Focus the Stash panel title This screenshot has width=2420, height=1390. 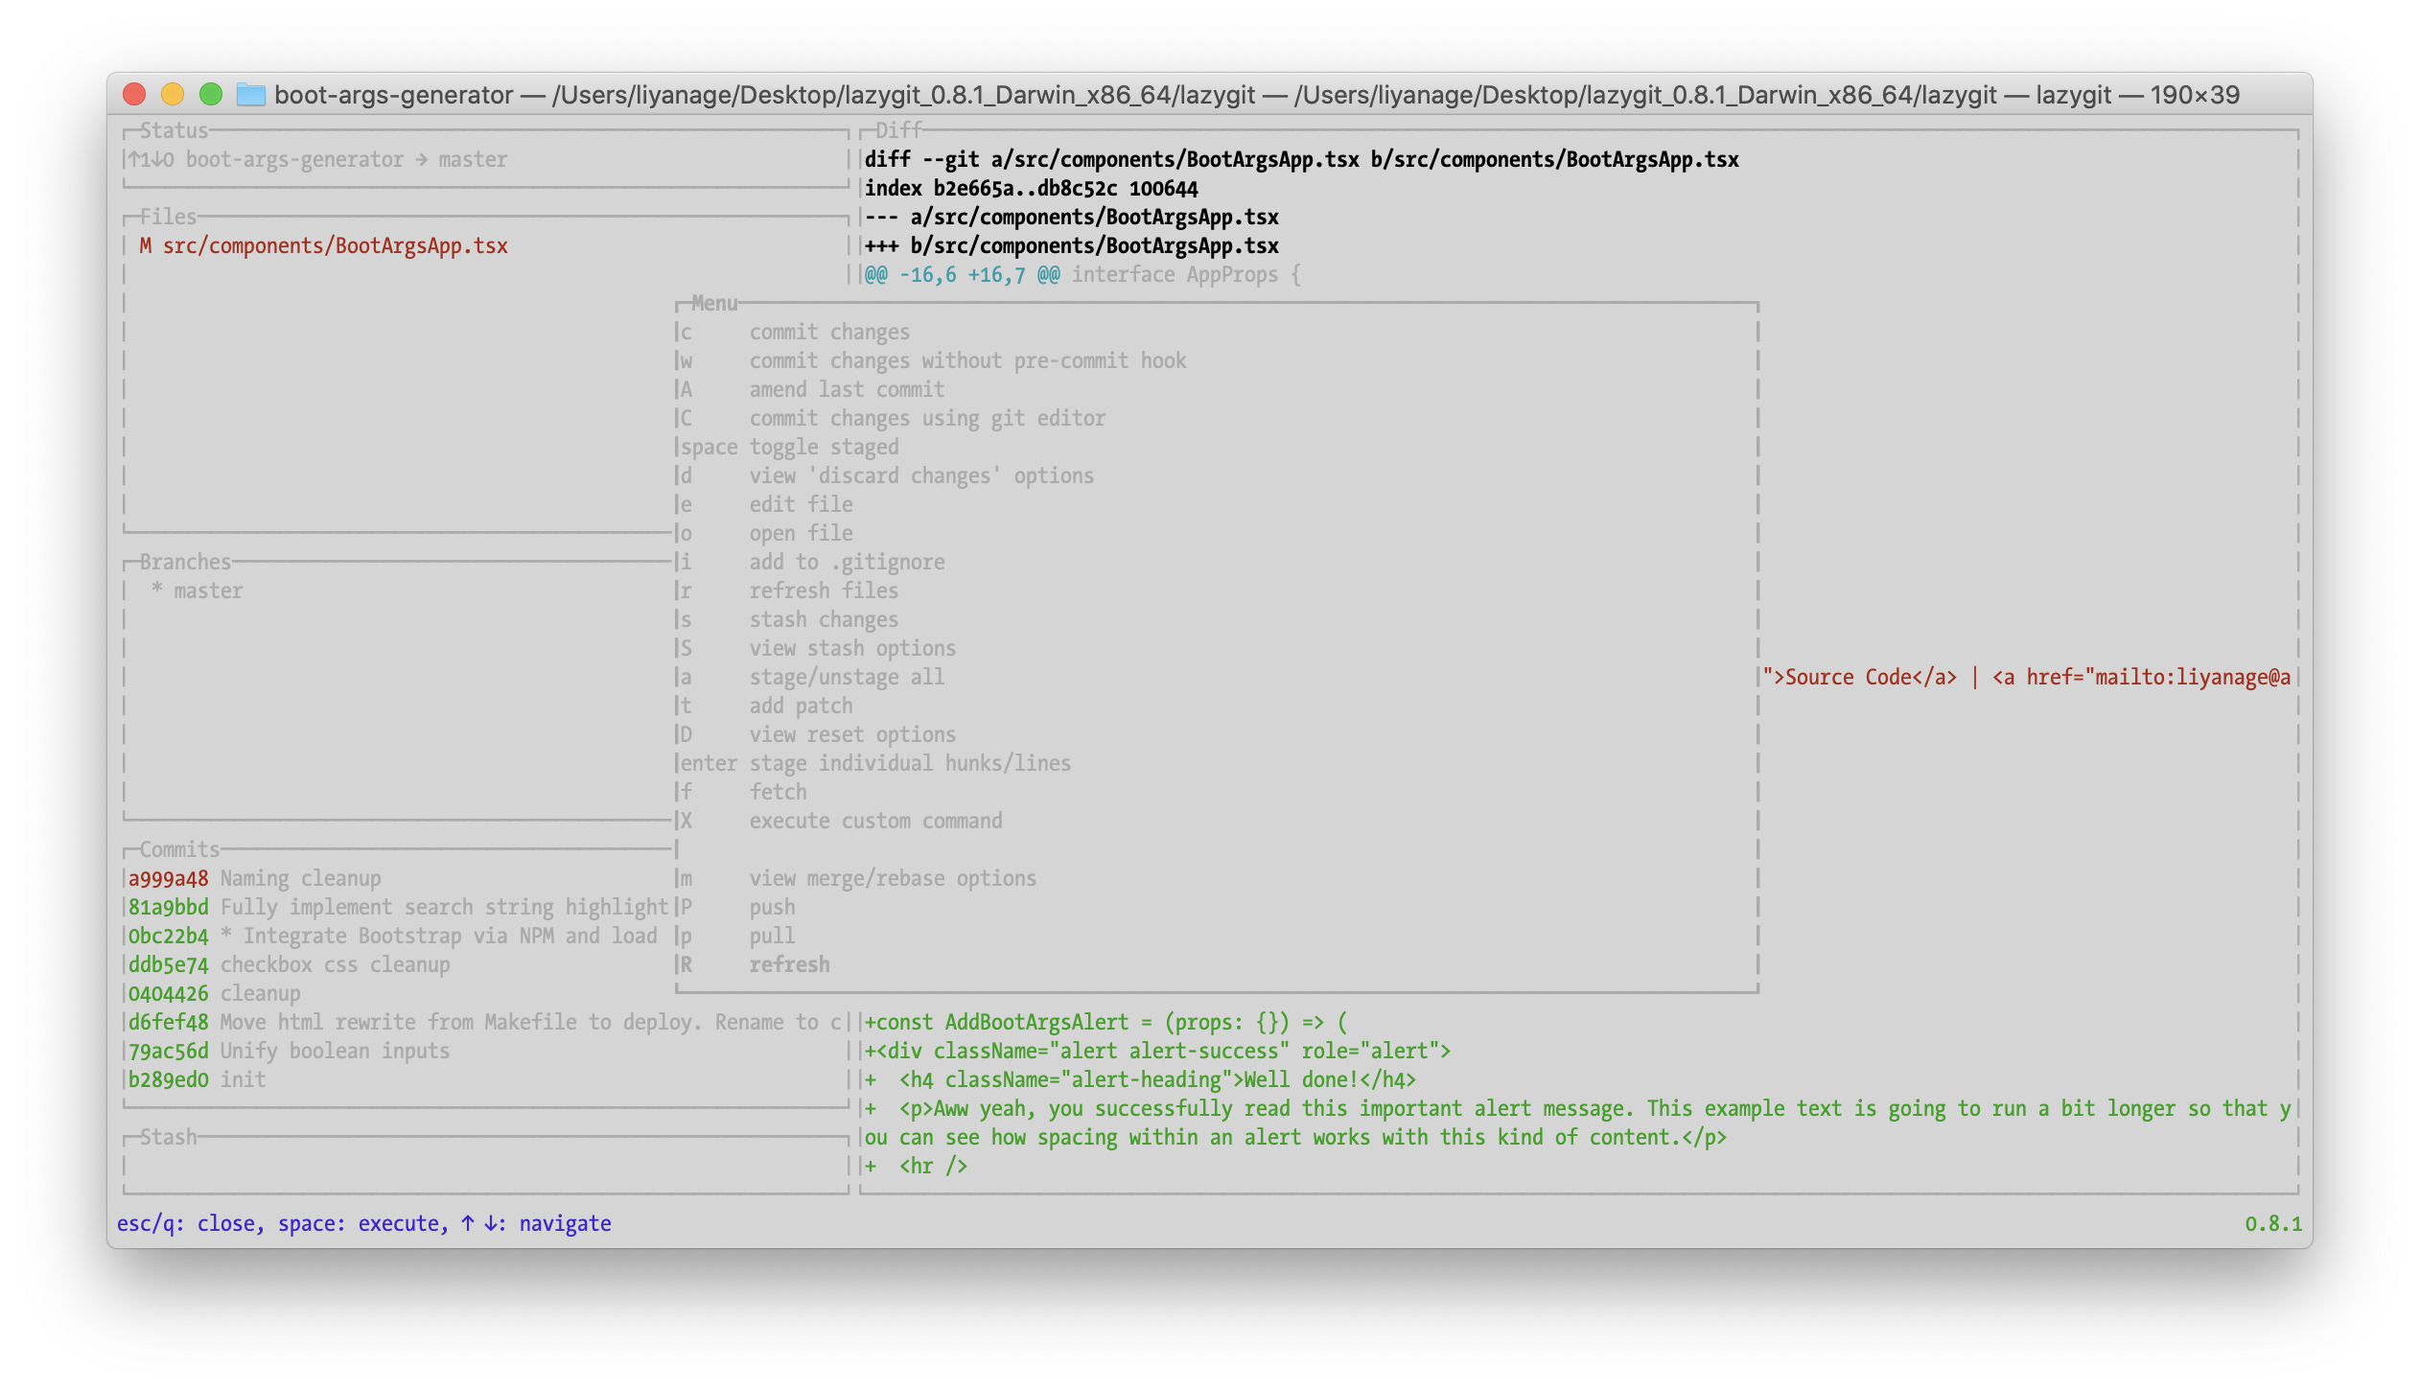point(168,1137)
